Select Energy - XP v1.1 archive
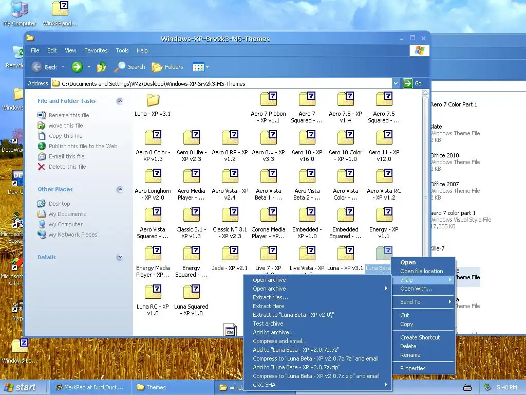Screen dimensions: 526x395 pyautogui.click(x=384, y=223)
